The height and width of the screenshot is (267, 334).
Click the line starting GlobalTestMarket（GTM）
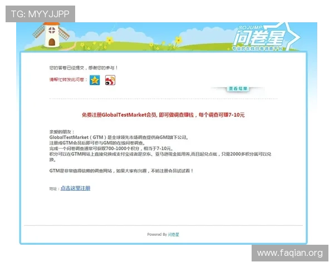pos(119,137)
